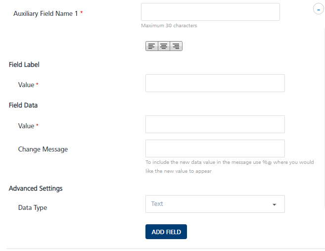325x251 pixels.
Task: Focus the Auxiliary Field Name 1 input
Action: tap(210, 12)
